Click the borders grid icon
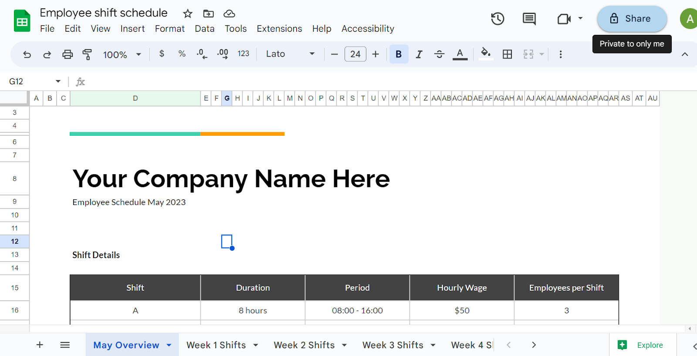This screenshot has width=697, height=356. point(507,54)
